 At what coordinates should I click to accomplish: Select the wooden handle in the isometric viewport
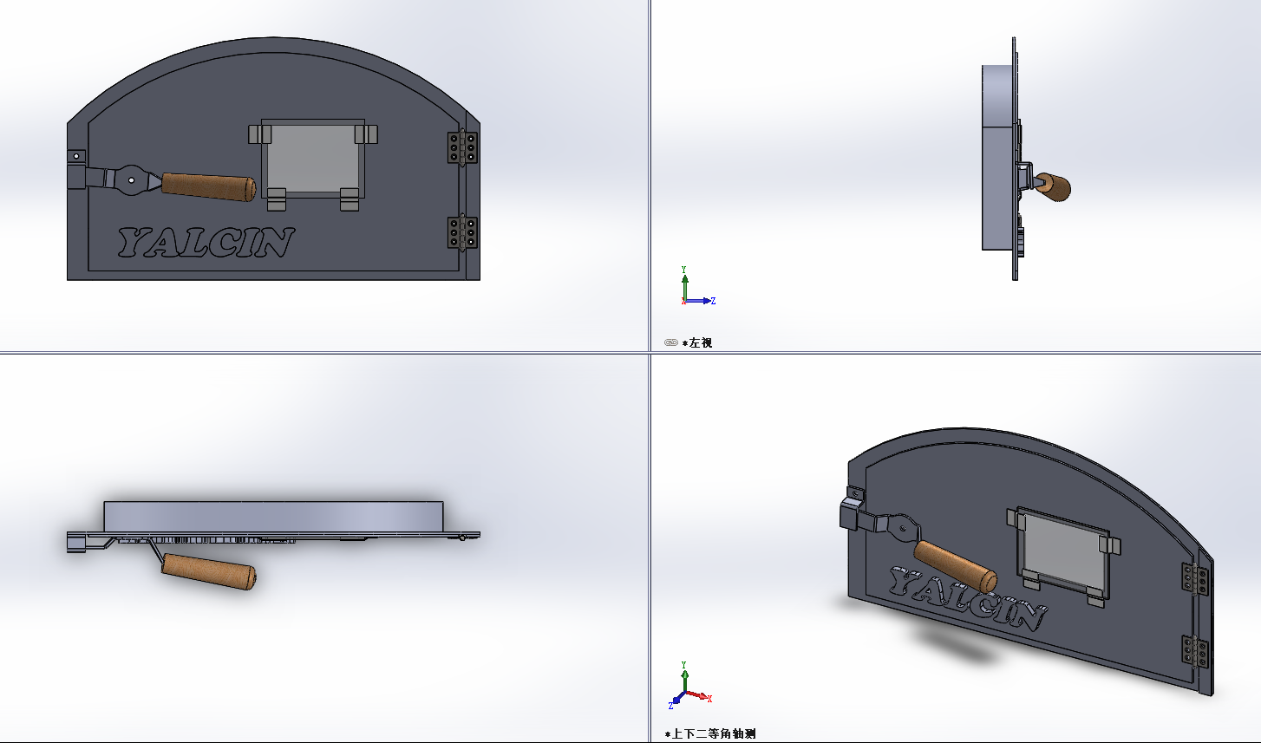coord(956,566)
